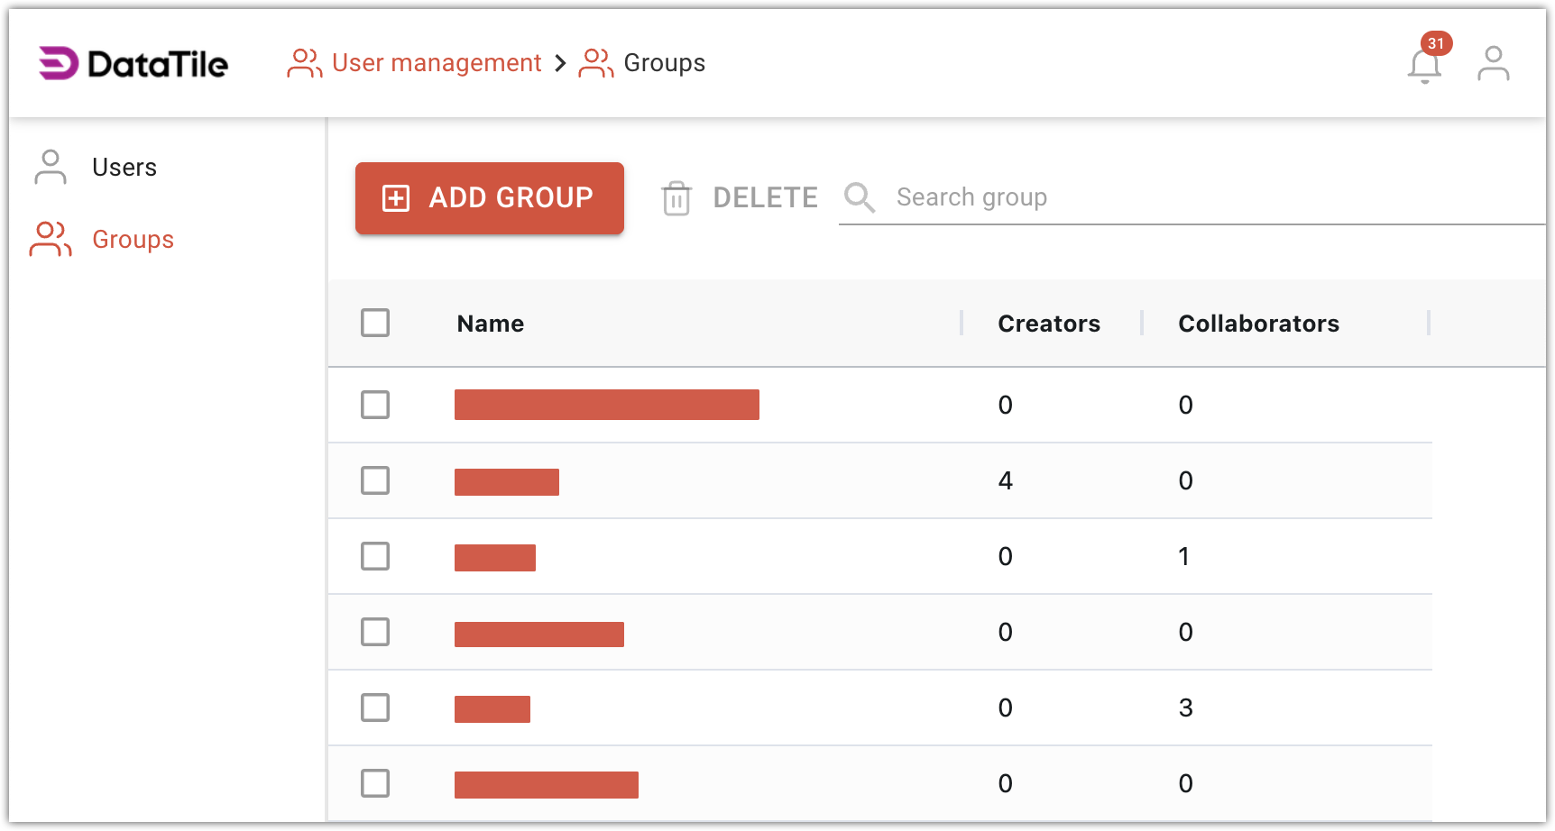Image resolution: width=1555 pixels, height=831 pixels.
Task: Tick checkbox for group with 3 collaborators
Action: point(375,708)
